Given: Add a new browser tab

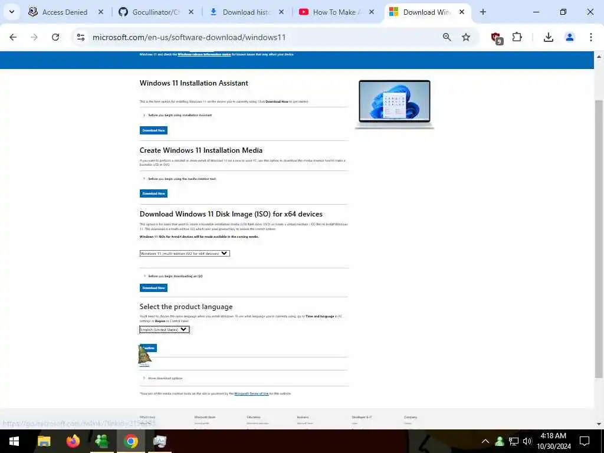Looking at the screenshot, I should tap(483, 12).
